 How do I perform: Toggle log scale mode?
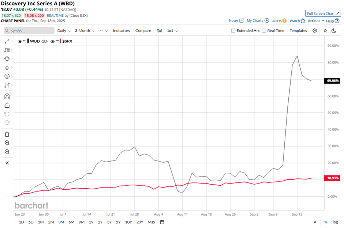click(x=335, y=222)
